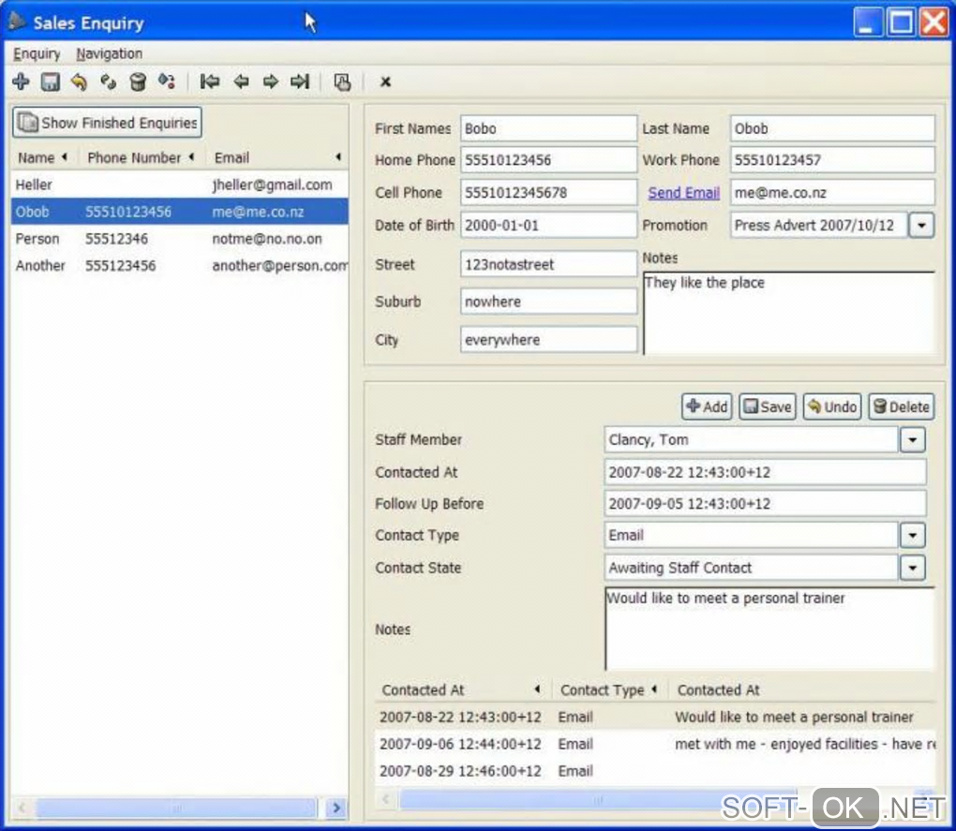The width and height of the screenshot is (956, 831).
Task: Open the Contact State dropdown
Action: point(912,568)
